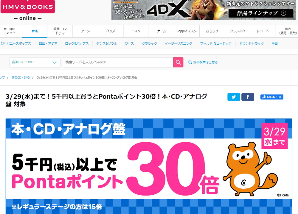298x214 pixels.
Task: Open the 中古 genre sub-link
Action: (275, 43)
